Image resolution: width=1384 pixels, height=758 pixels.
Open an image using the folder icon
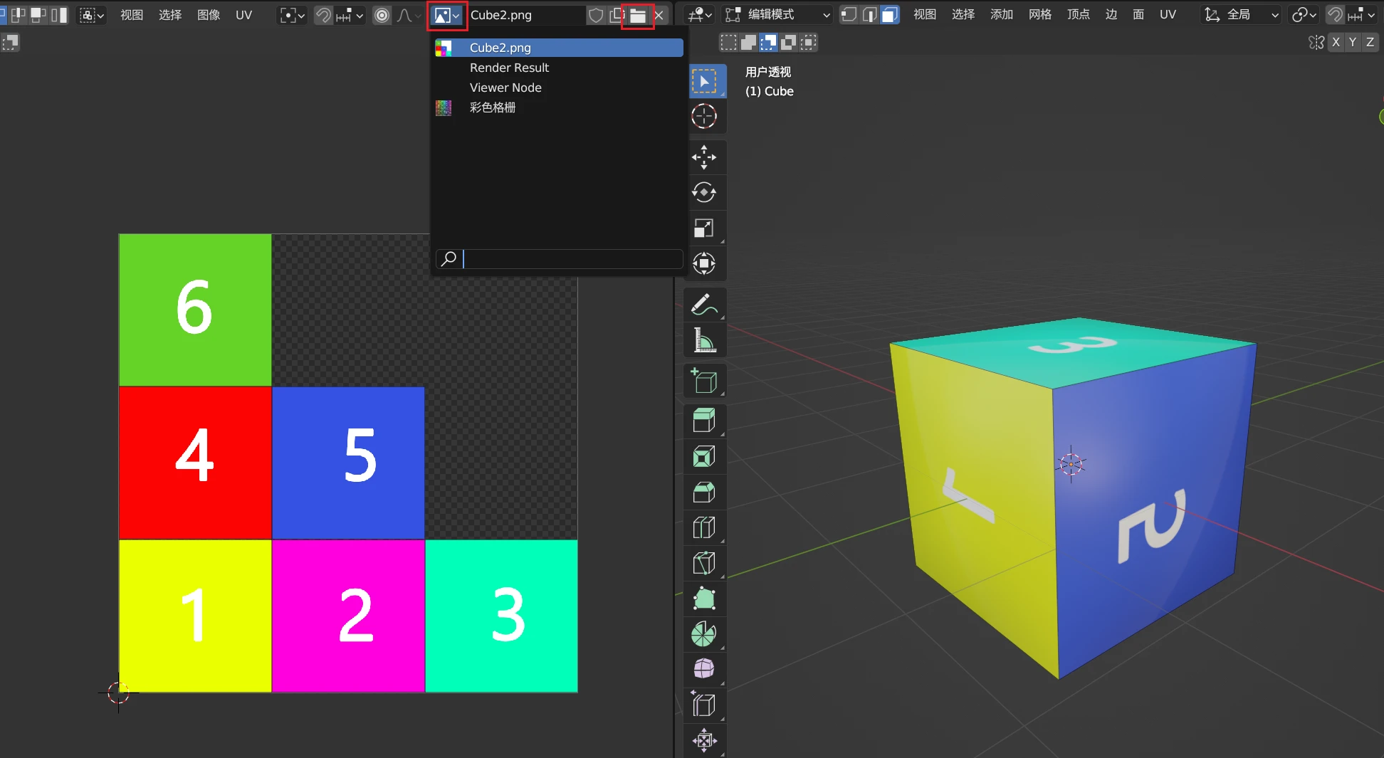point(637,14)
